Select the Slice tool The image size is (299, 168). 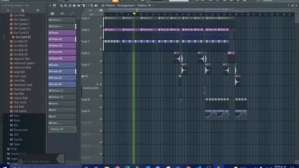pos(83,6)
